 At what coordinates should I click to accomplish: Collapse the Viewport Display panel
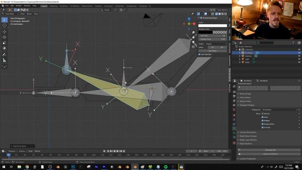247,105
